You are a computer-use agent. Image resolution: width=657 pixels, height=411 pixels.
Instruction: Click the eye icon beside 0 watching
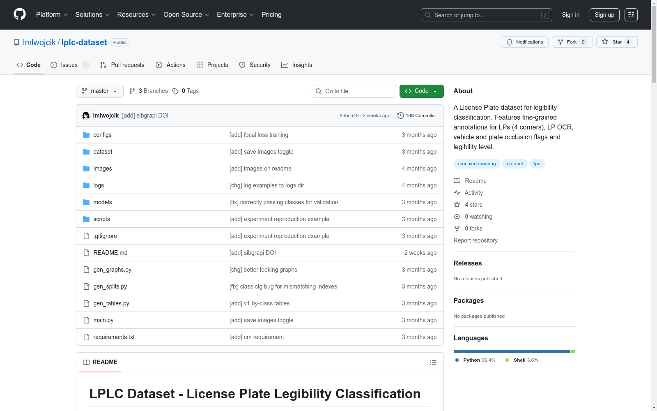click(457, 217)
